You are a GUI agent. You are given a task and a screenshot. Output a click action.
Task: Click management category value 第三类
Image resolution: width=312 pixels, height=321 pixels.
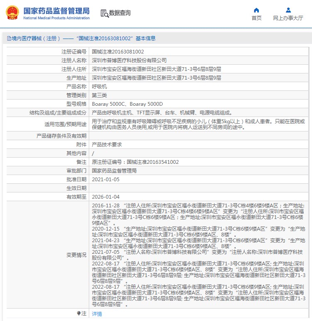(99, 95)
